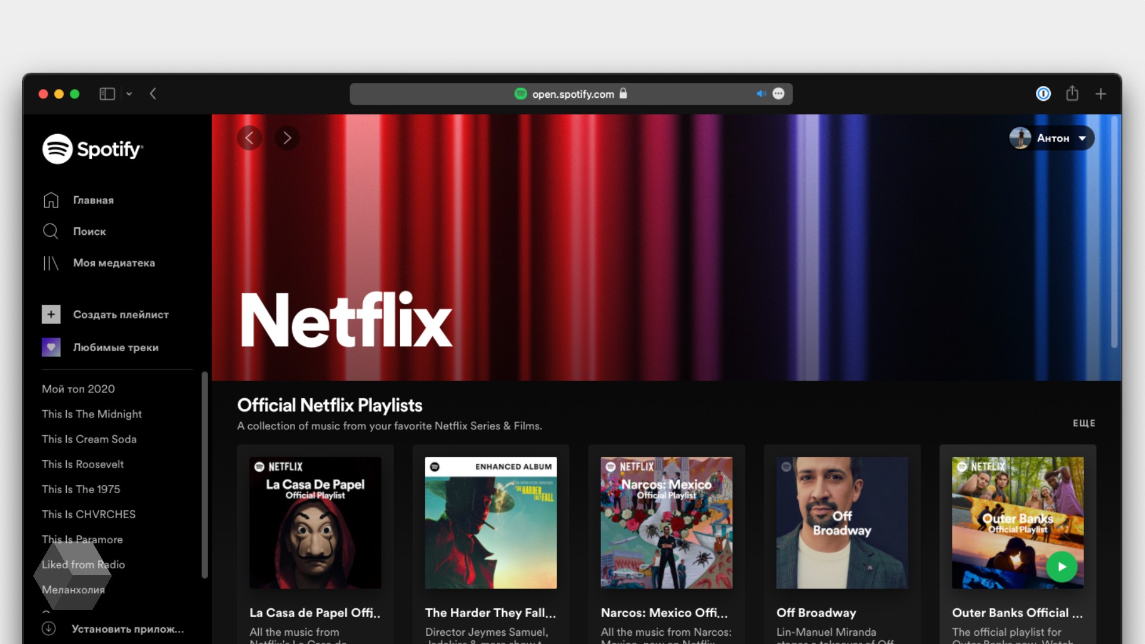The height and width of the screenshot is (644, 1145).
Task: Mute the tab using the speaker icon
Action: [x=761, y=94]
